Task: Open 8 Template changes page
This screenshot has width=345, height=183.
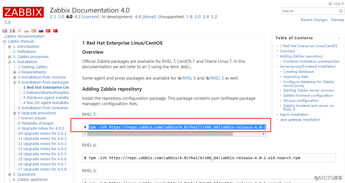Action: [x=36, y=123]
